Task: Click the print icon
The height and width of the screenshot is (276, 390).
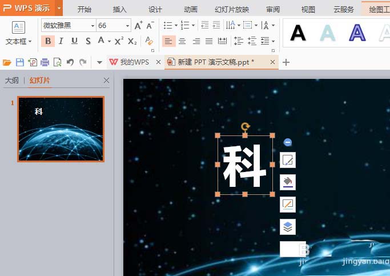Action: (x=45, y=62)
